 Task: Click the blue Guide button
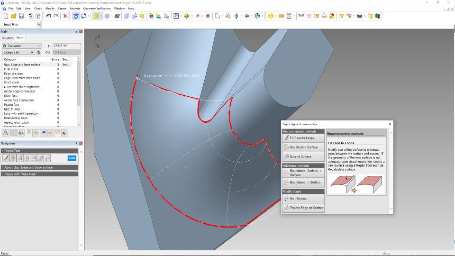[x=72, y=158]
